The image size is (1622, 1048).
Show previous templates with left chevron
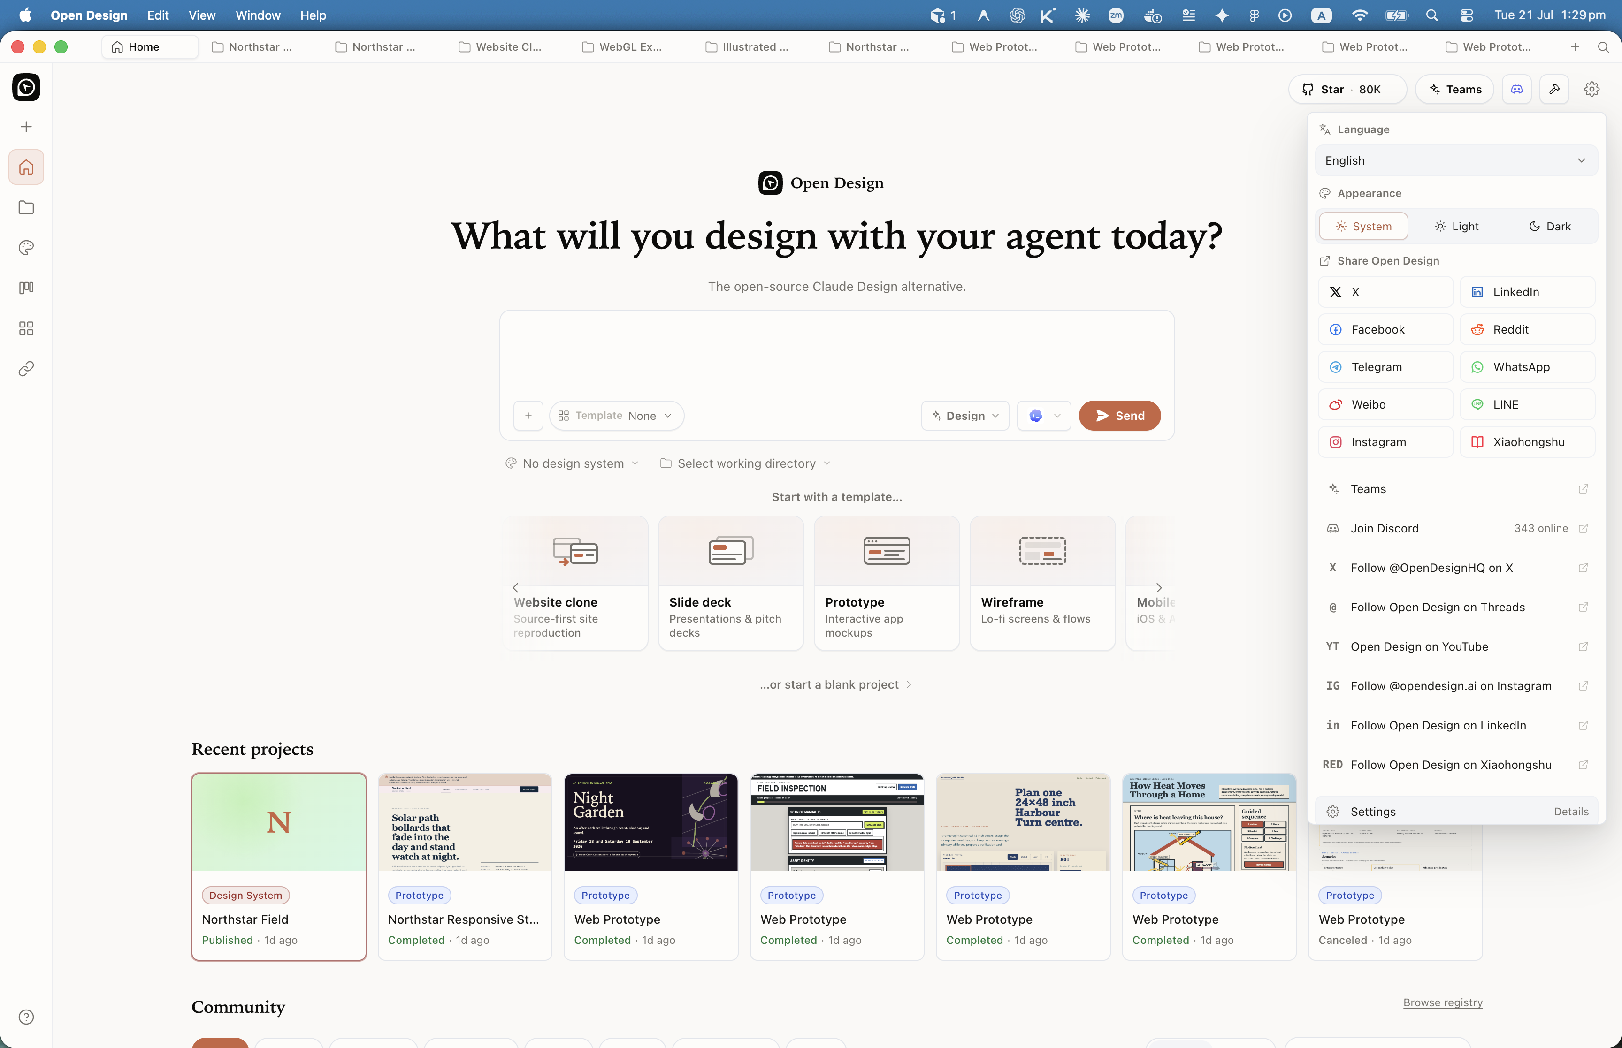point(515,587)
